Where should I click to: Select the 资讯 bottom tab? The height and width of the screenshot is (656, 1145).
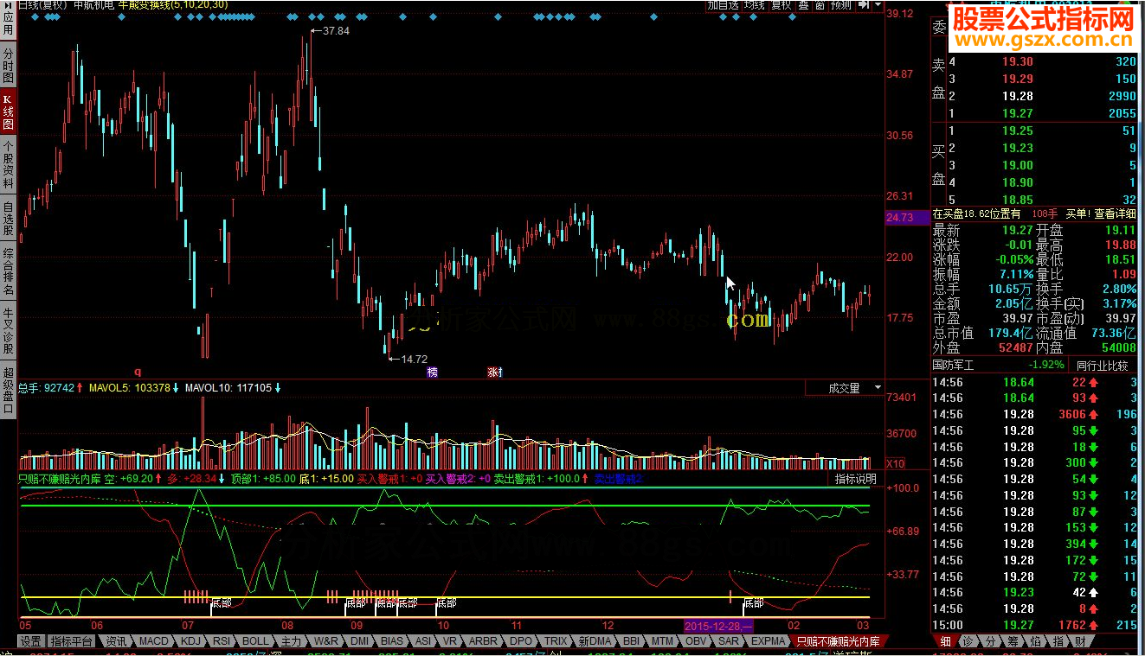116,641
